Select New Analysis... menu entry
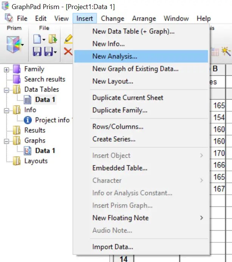Viewport: 232px width, 262px height. coord(141,56)
